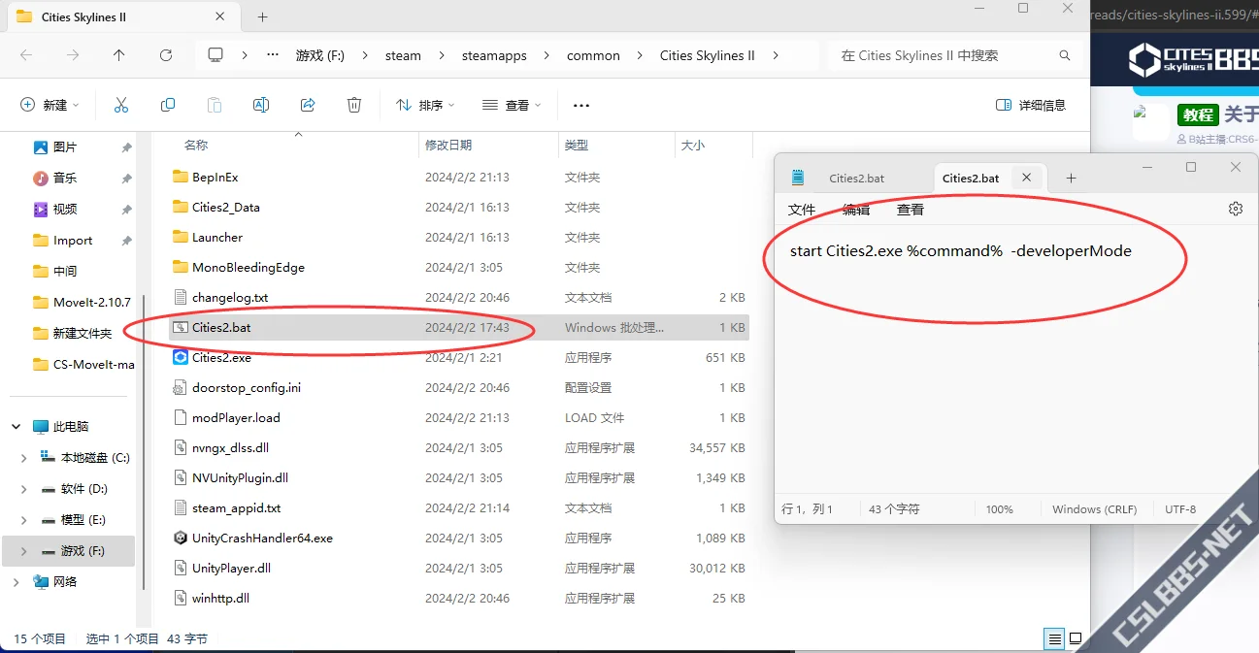Open Notepad File menu
1259x653 pixels.
[802, 209]
